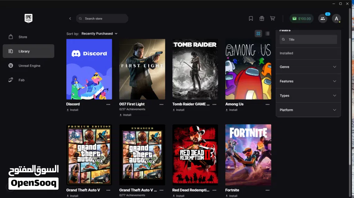Open the Discord cover thumbnail
The width and height of the screenshot is (354, 198).
tap(89, 69)
